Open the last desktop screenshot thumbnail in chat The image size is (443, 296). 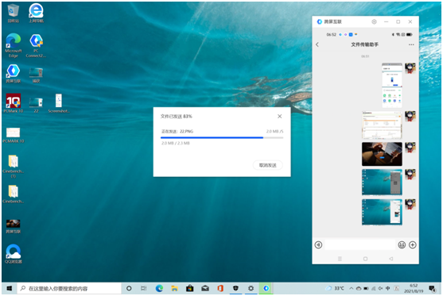point(382,212)
